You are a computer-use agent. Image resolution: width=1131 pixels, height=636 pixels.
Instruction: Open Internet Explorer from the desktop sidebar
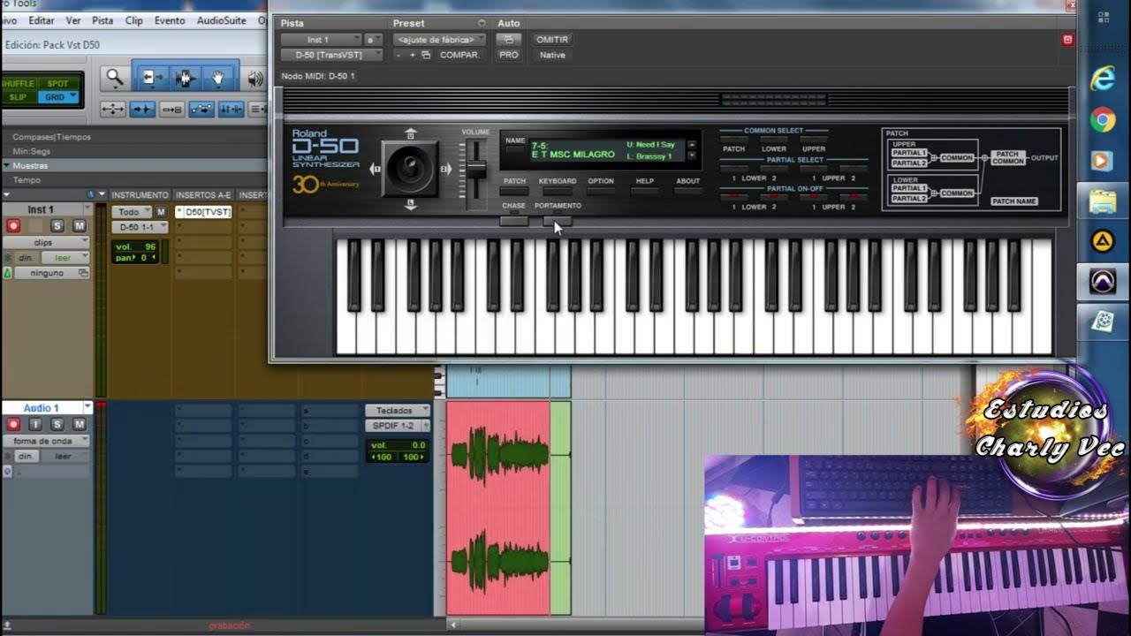pos(1102,78)
